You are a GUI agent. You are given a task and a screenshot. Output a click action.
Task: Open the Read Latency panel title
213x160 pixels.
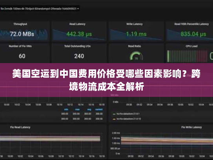coord(77,24)
